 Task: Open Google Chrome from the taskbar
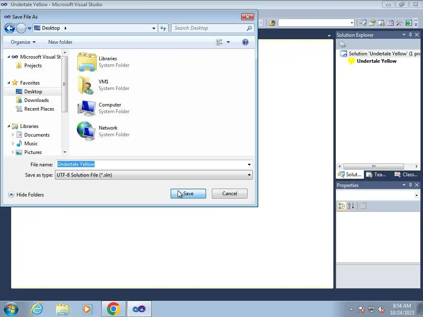pos(113,309)
